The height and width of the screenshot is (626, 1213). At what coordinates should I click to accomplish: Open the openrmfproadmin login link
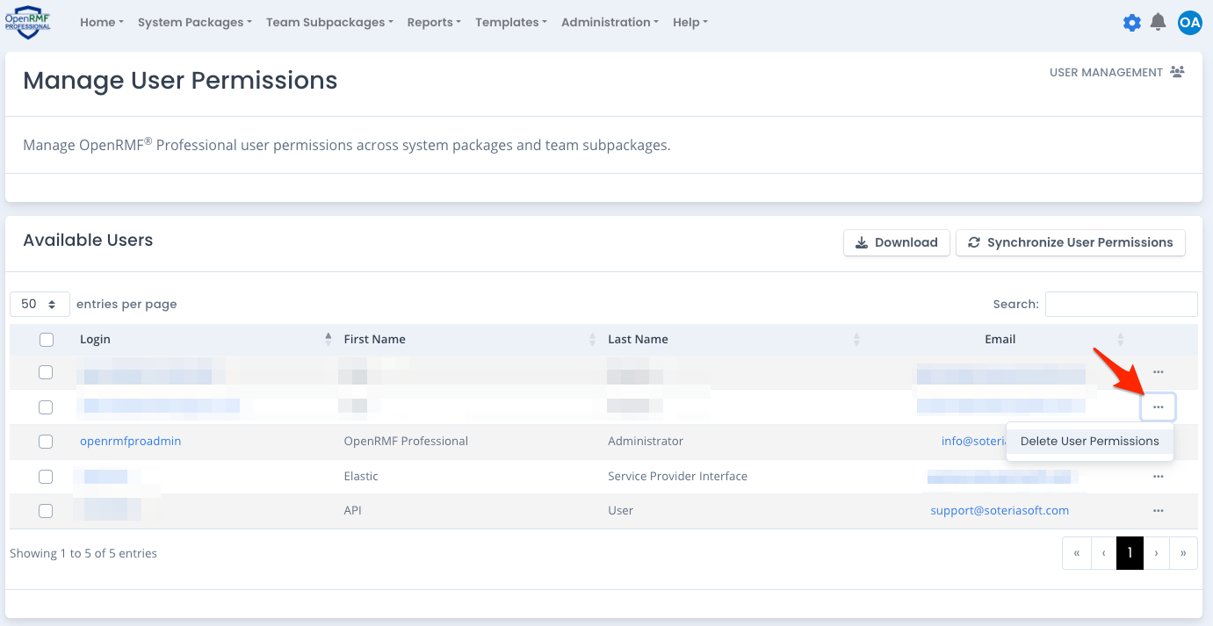[130, 441]
